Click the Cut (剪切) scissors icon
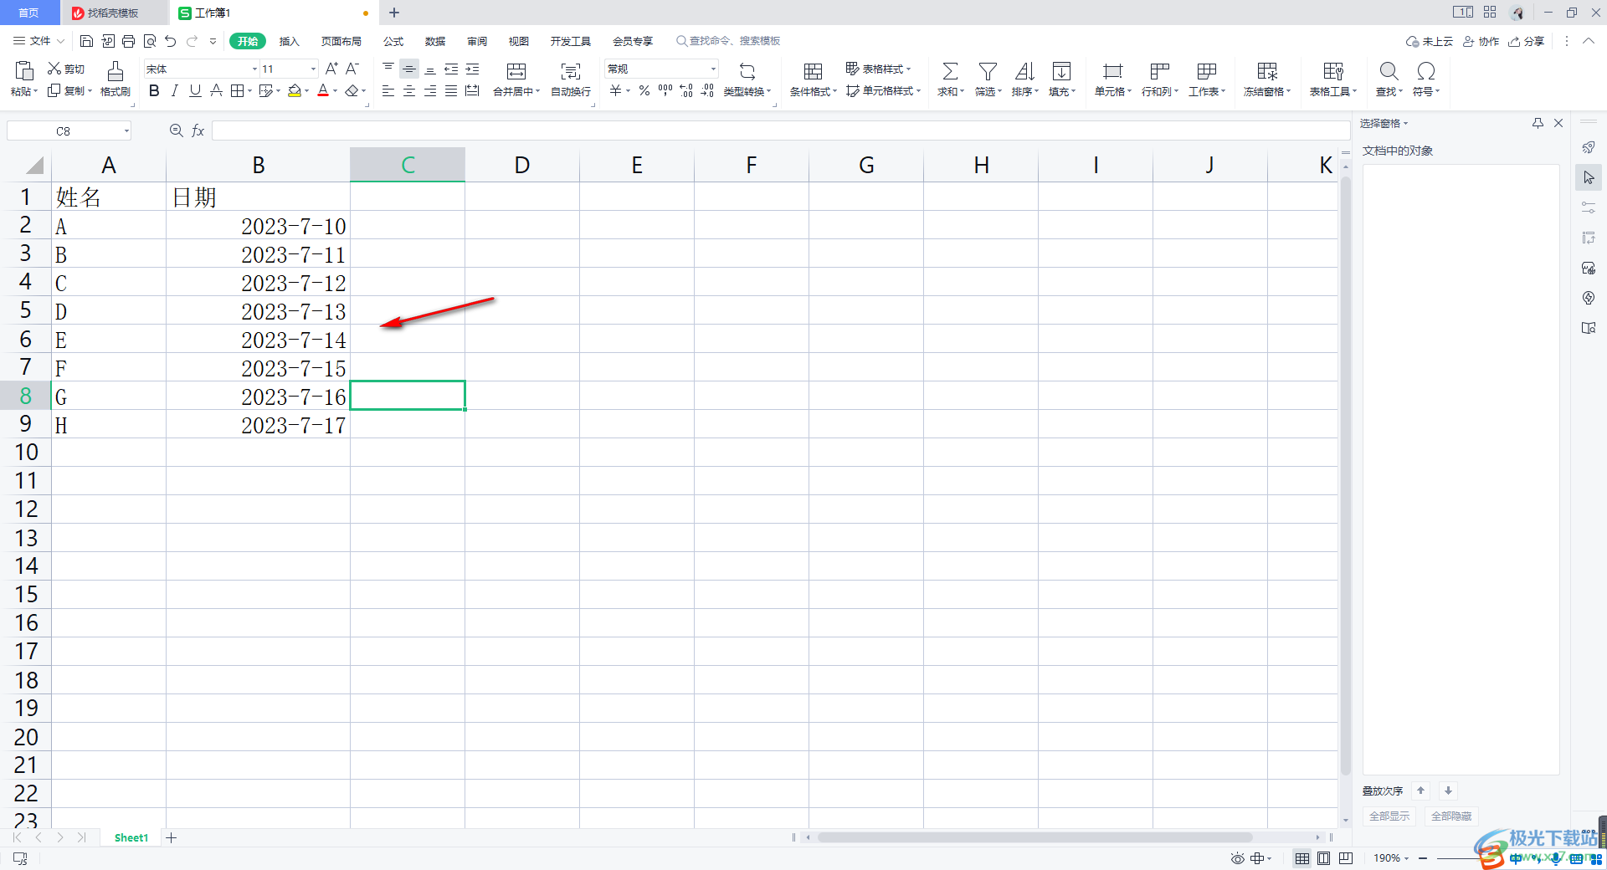This screenshot has width=1607, height=870. [54, 69]
